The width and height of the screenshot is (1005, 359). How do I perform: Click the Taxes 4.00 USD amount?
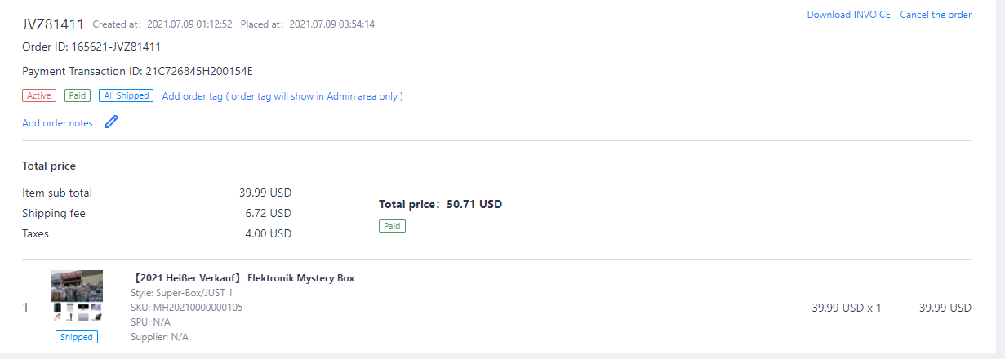pos(268,234)
